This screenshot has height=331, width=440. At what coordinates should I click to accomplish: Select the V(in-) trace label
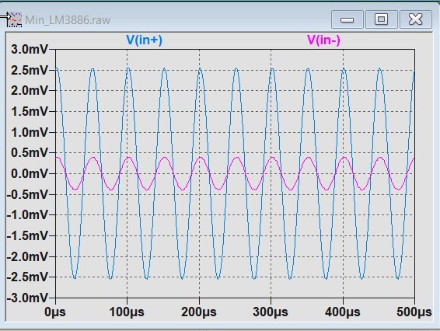323,40
